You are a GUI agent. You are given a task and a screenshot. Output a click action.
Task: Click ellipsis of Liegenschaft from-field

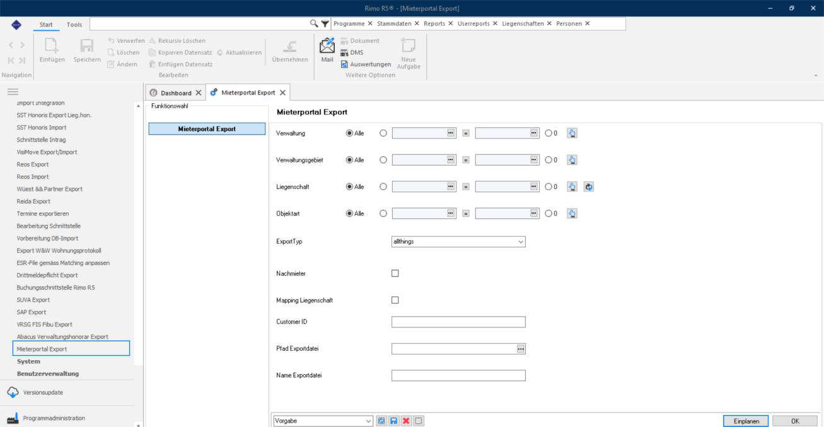click(x=451, y=187)
